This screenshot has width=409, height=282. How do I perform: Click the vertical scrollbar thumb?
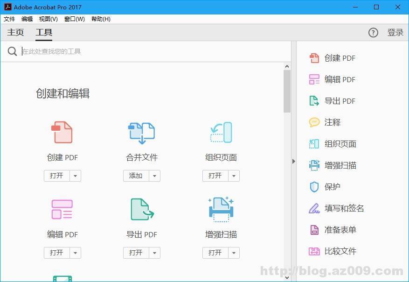pyautogui.click(x=287, y=92)
